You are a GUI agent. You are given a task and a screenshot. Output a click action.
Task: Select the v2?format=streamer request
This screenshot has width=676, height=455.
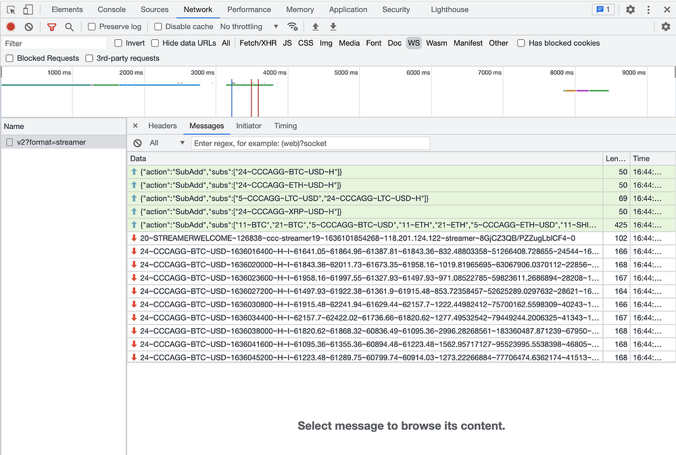click(51, 142)
